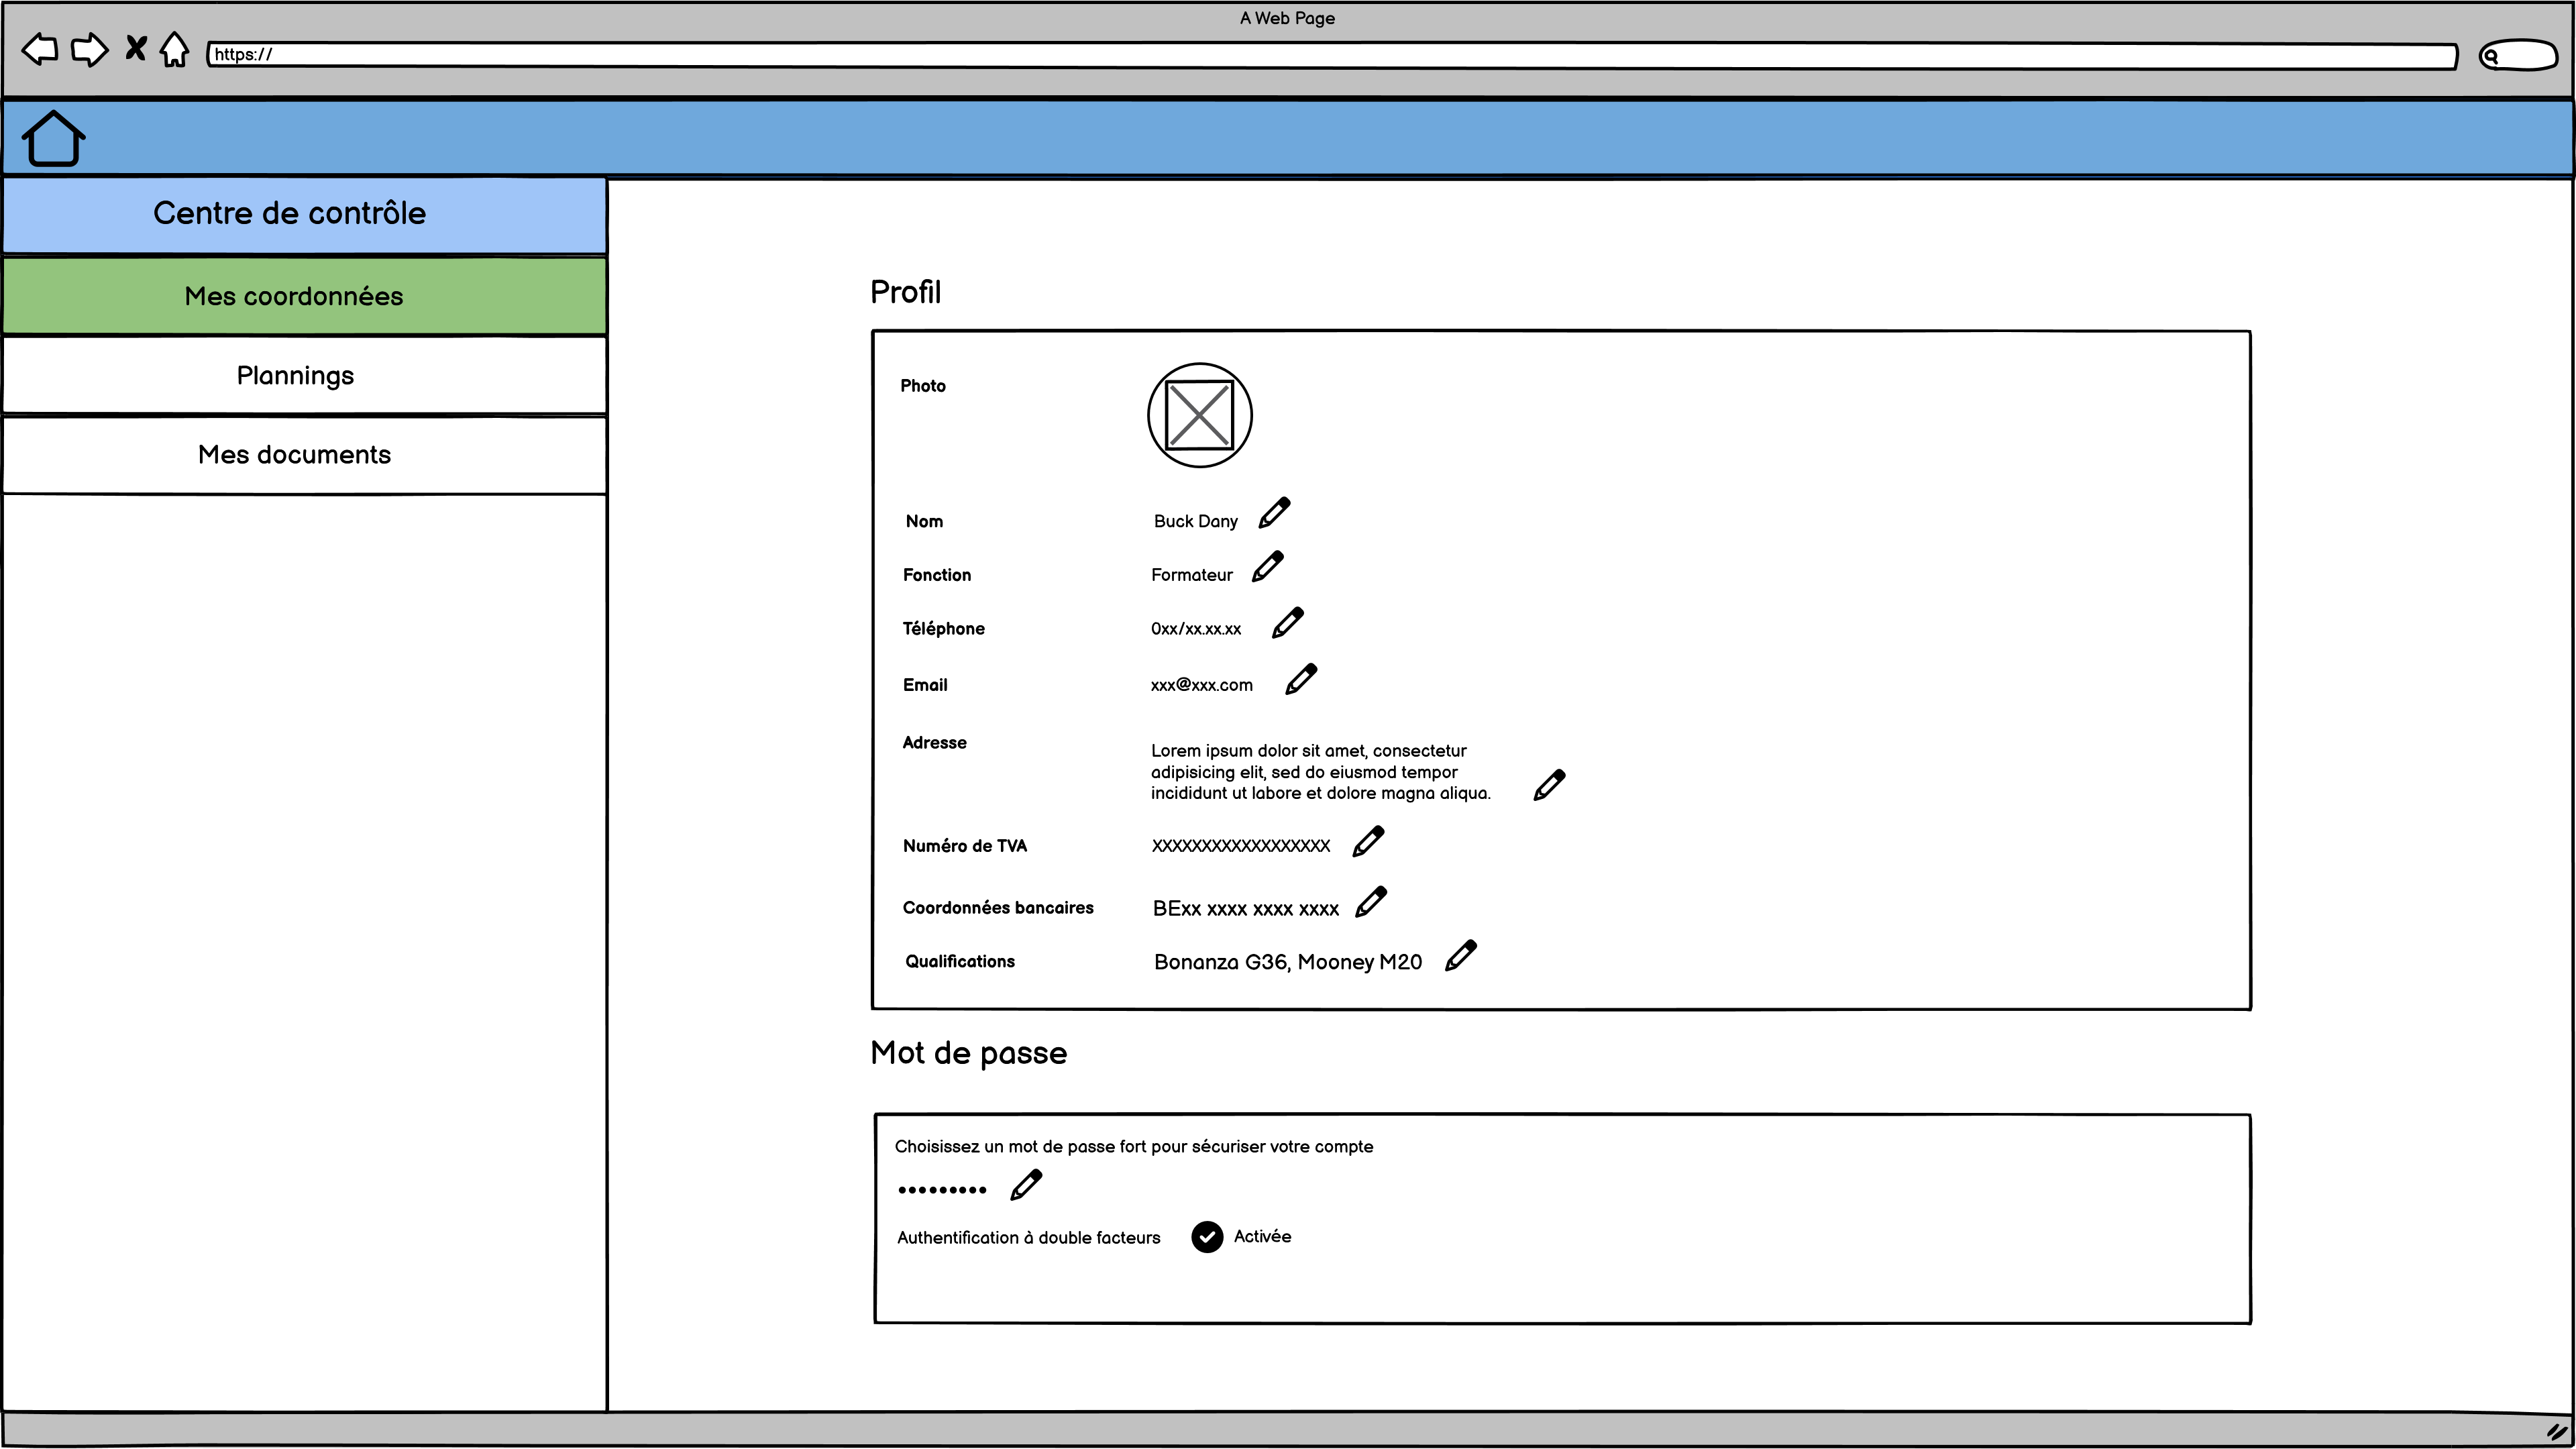
Task: Click the email value xxx@xxx.com
Action: tap(1202, 685)
